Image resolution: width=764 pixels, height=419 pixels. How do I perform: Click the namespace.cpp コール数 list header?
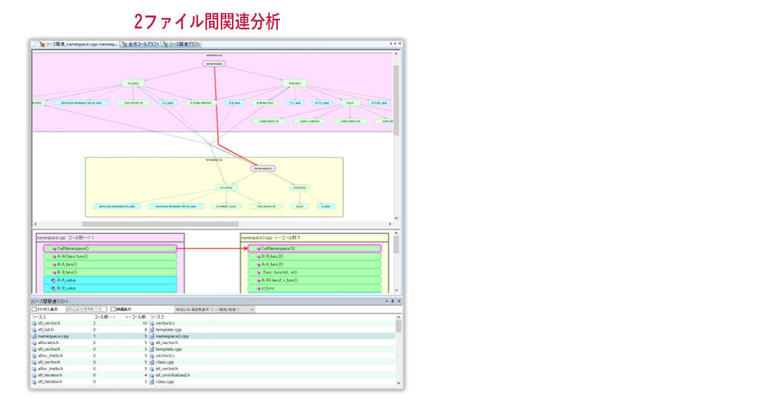click(110, 238)
